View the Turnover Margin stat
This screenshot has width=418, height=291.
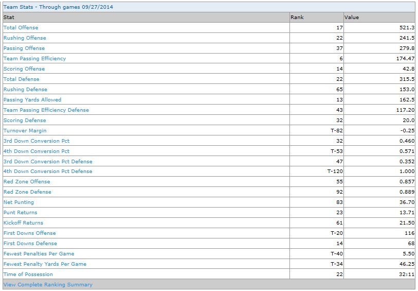point(25,130)
